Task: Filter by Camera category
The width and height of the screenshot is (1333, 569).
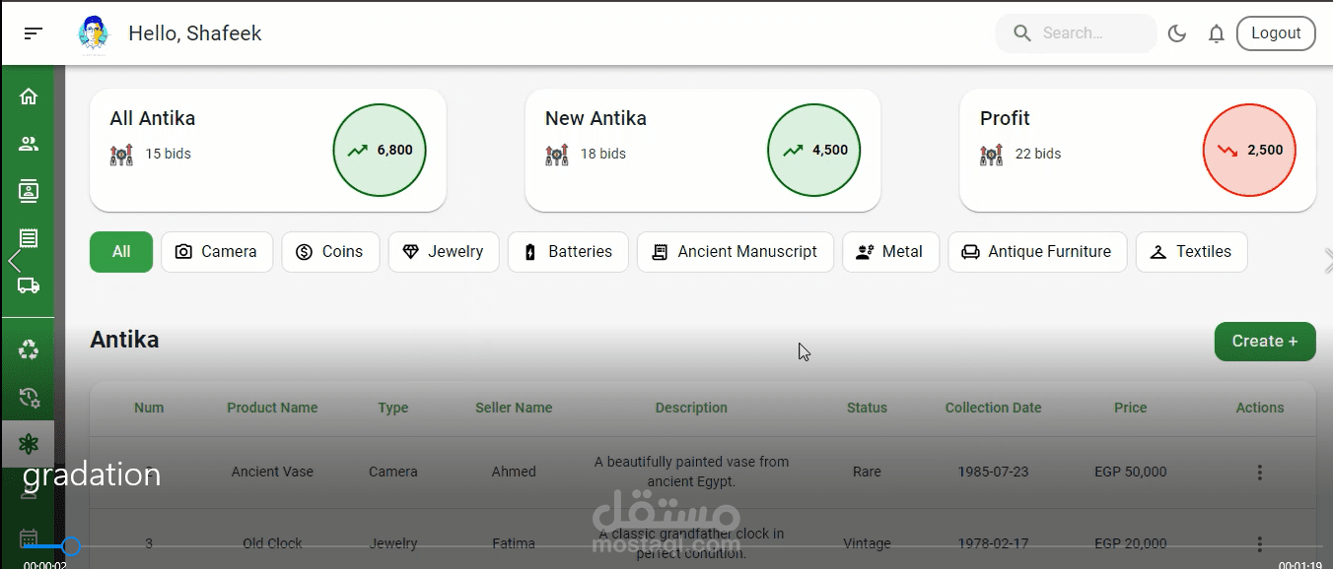Action: click(x=217, y=252)
